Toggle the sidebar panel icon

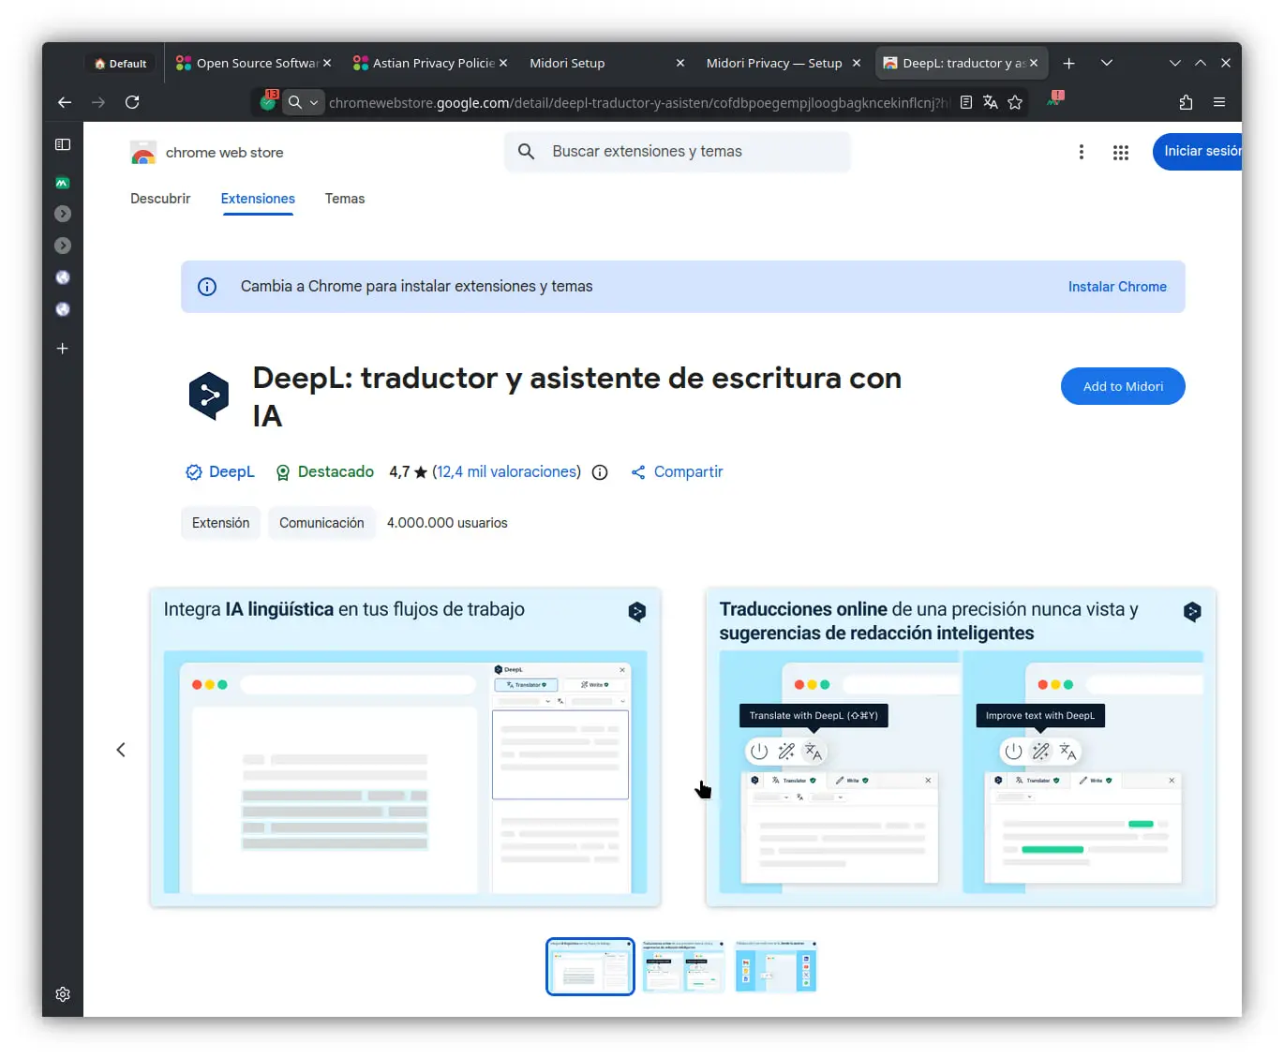point(63,144)
